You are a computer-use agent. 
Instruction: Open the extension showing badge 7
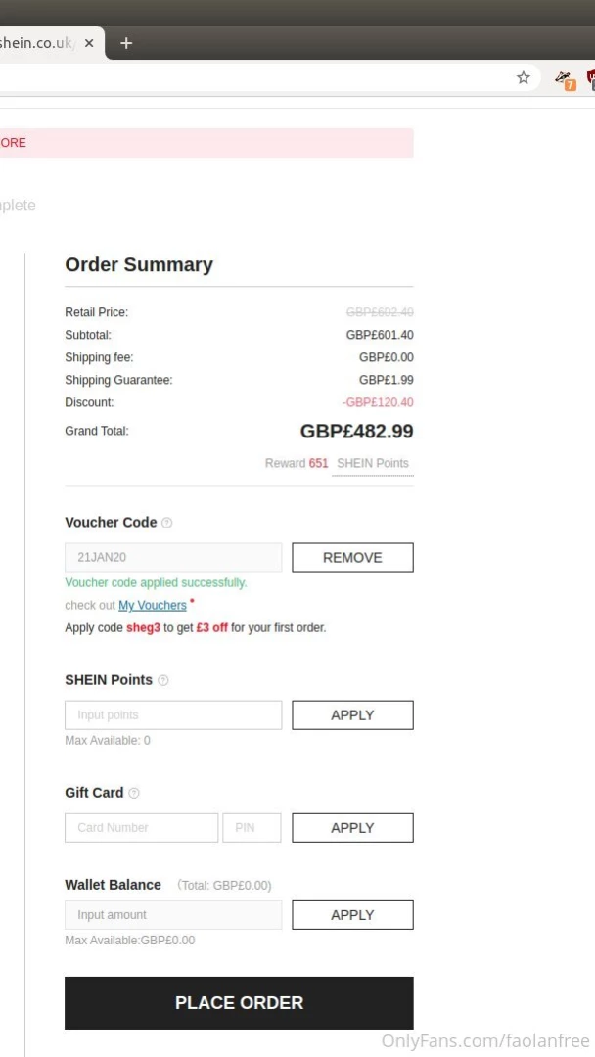(x=565, y=79)
